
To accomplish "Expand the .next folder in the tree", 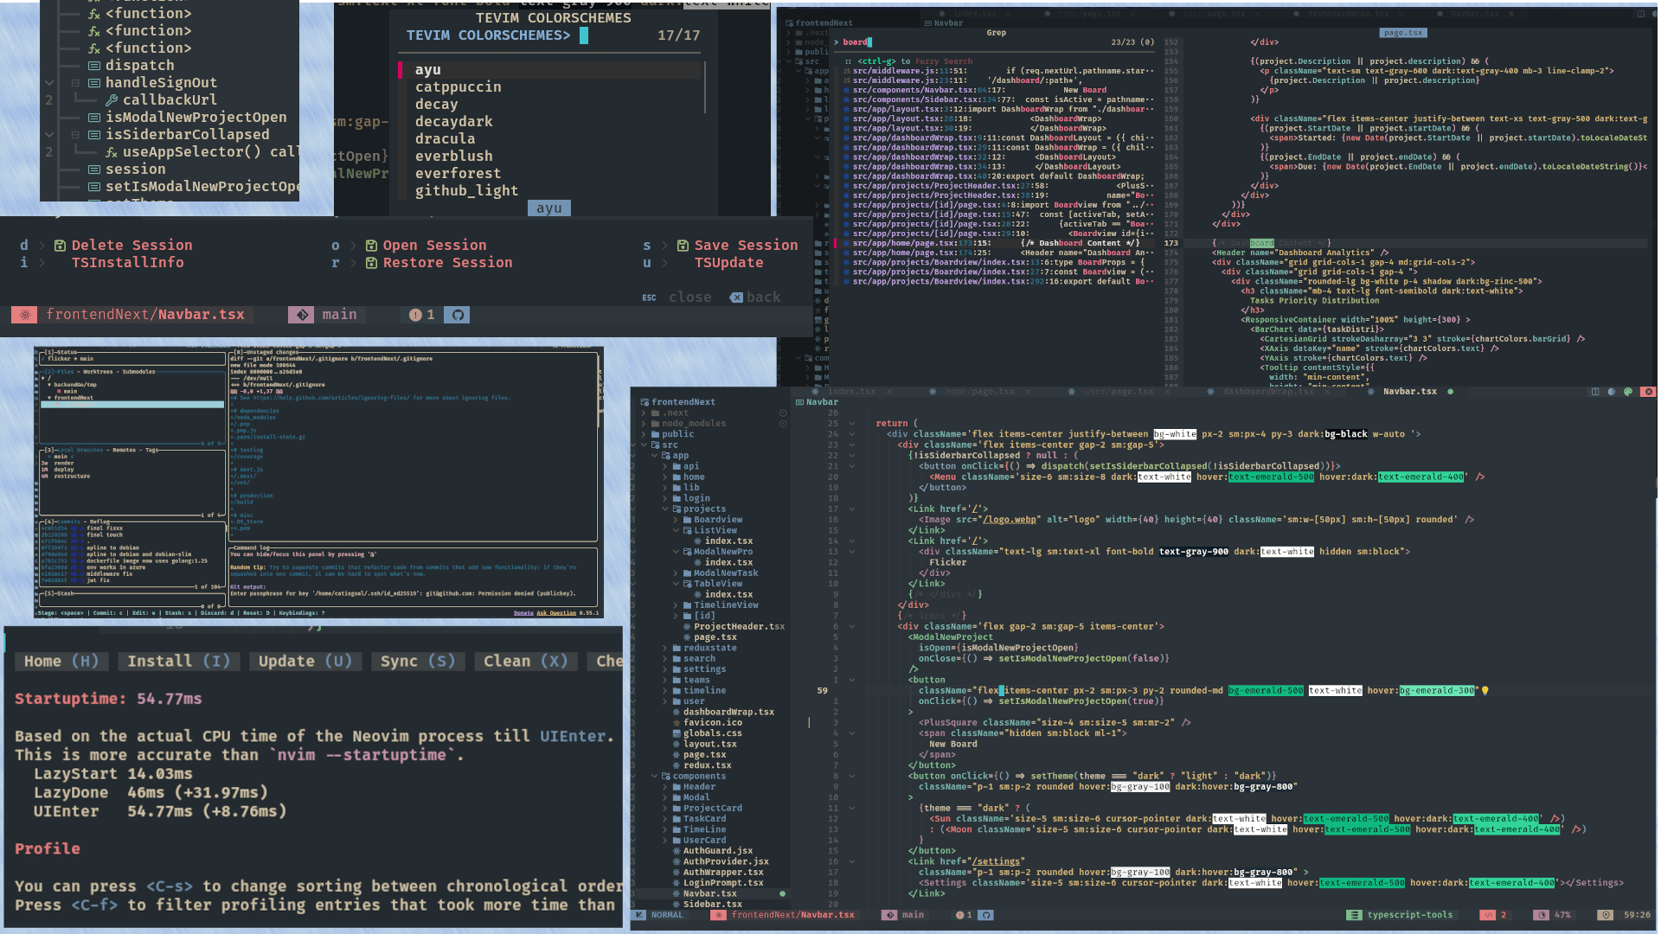I will (x=644, y=413).
